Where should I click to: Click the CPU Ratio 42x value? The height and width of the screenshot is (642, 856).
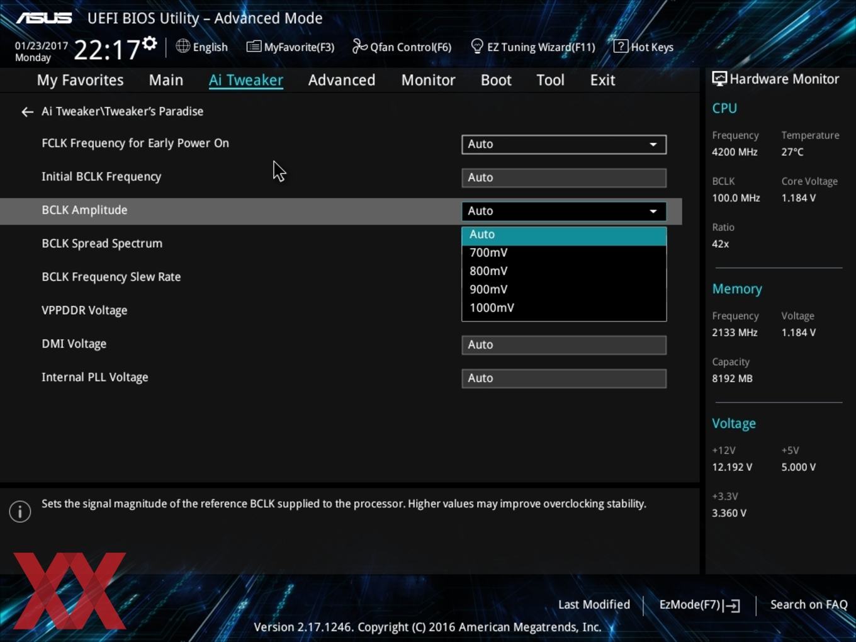click(721, 244)
